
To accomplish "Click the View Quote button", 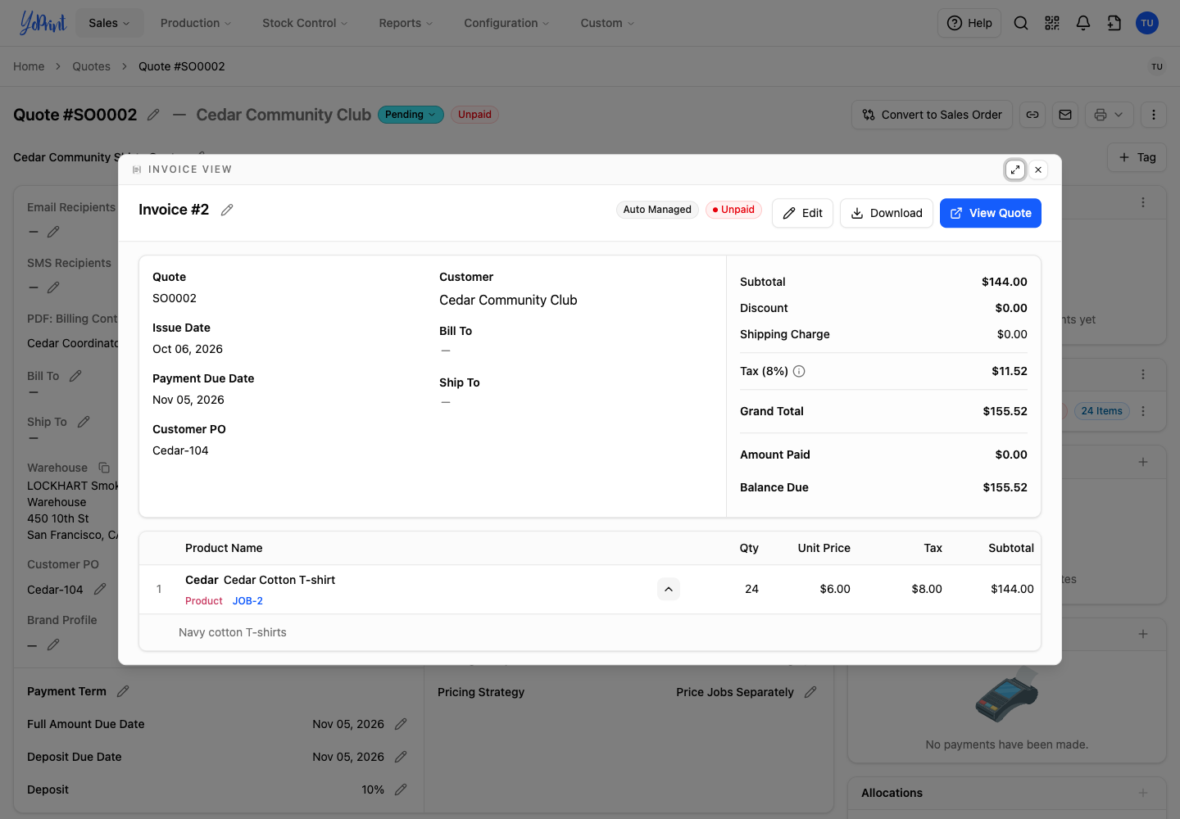I will (991, 213).
